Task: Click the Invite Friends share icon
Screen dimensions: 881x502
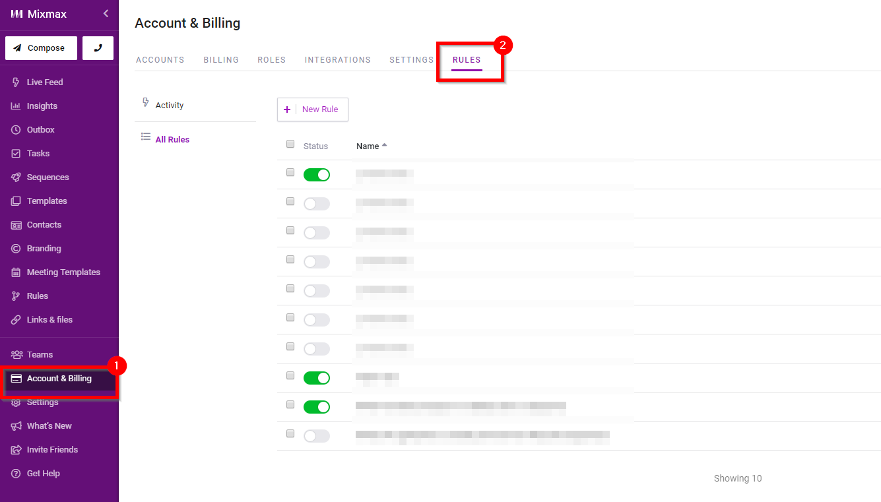Action: pyautogui.click(x=16, y=450)
